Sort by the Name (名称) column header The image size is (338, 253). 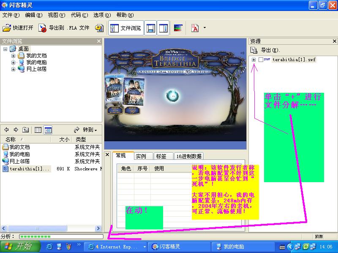coord(26,140)
